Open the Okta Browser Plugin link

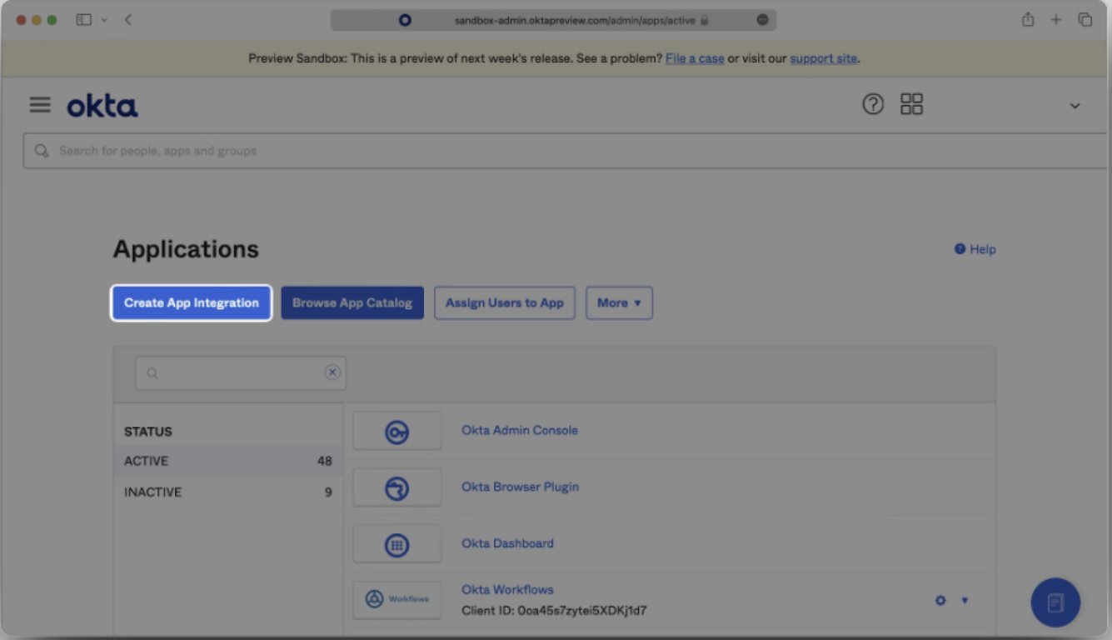(521, 487)
